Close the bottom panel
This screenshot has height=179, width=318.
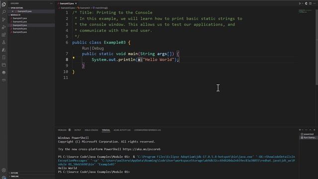pyautogui.click(x=315, y=130)
